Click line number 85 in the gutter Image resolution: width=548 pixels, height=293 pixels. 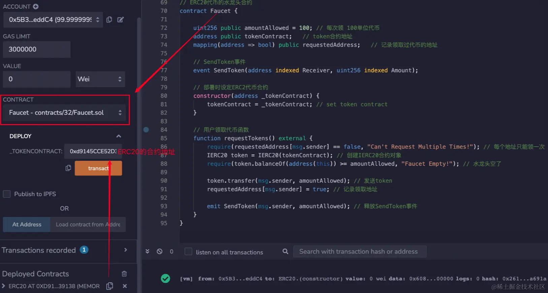coord(164,138)
